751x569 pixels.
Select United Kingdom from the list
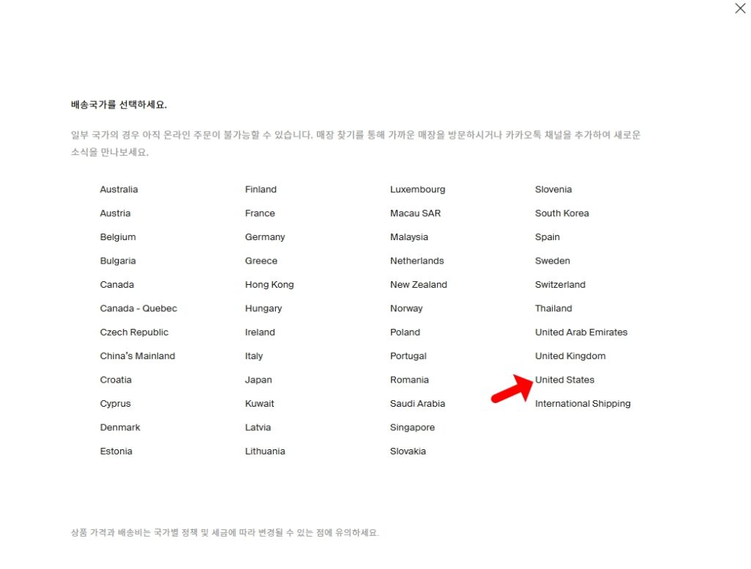(570, 355)
